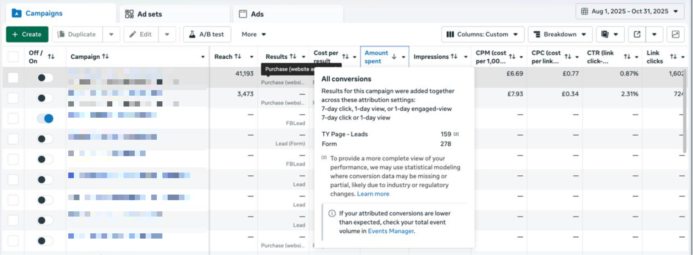This screenshot has width=693, height=255.
Task: Click the £6.69 CPM cell
Action: [x=514, y=74]
